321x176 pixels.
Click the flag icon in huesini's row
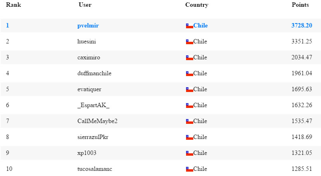click(189, 42)
